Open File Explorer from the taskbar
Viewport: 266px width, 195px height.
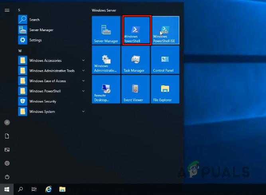(62, 189)
